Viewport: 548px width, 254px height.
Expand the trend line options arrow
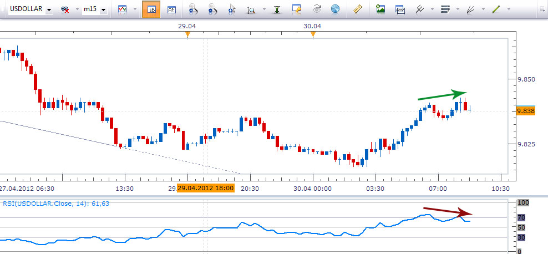[x=509, y=9]
